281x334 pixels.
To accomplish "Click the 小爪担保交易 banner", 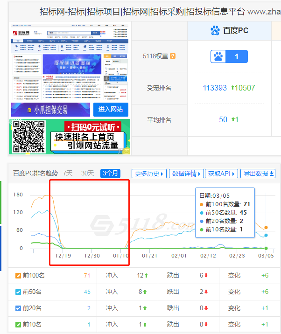I will pyautogui.click(x=51, y=110).
